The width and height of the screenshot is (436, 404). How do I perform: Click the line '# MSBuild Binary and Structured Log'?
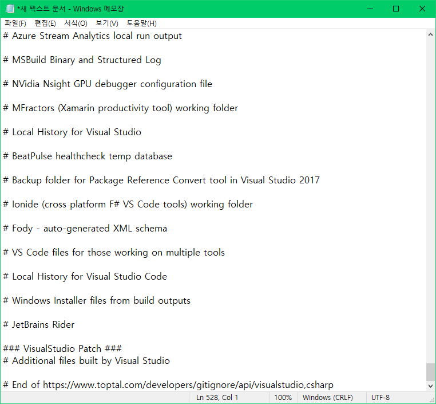point(82,60)
